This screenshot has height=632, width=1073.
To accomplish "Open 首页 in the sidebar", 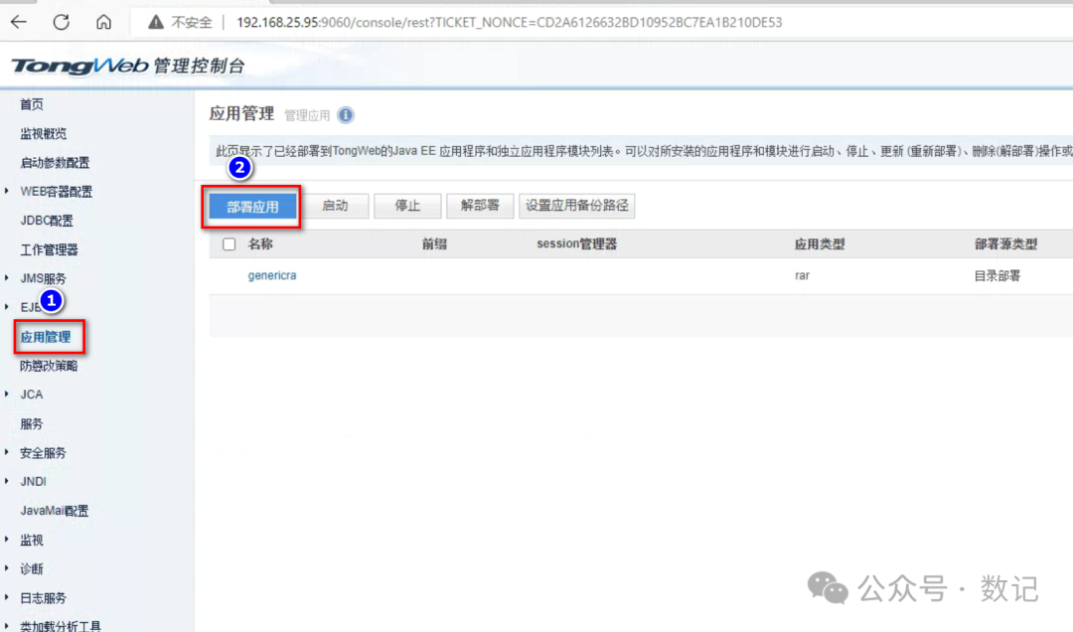I will [32, 104].
